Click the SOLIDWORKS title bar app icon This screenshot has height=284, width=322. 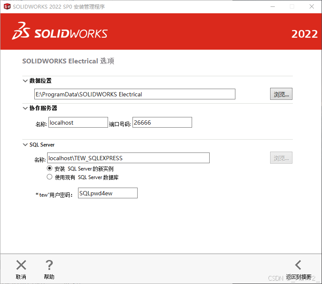pyautogui.click(x=7, y=6)
